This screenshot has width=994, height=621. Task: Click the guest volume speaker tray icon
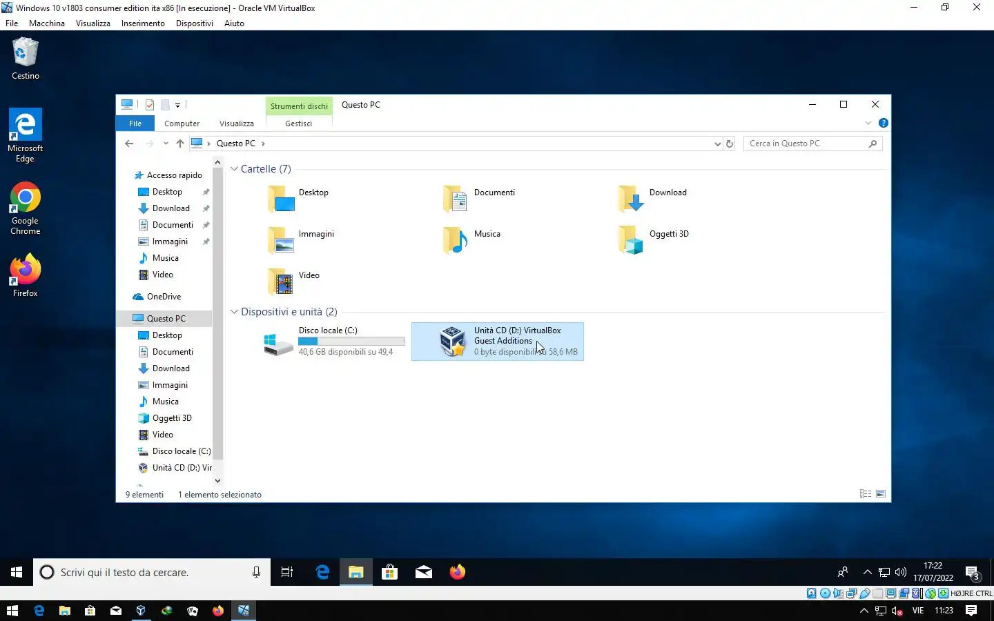point(901,572)
